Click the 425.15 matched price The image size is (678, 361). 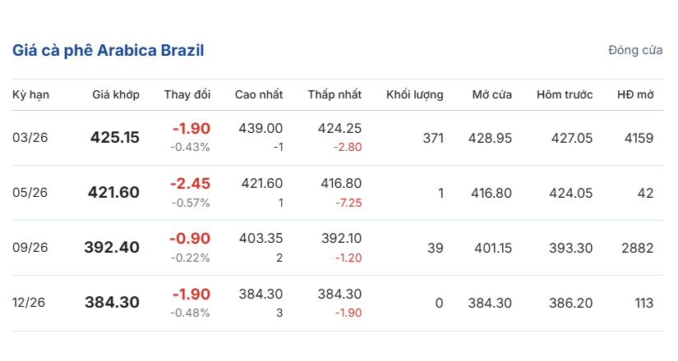click(115, 138)
